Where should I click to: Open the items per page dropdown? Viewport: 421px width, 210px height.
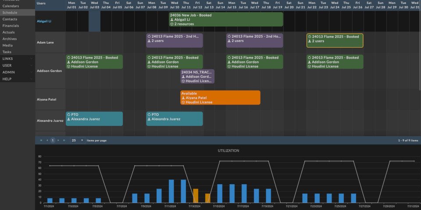point(82,140)
